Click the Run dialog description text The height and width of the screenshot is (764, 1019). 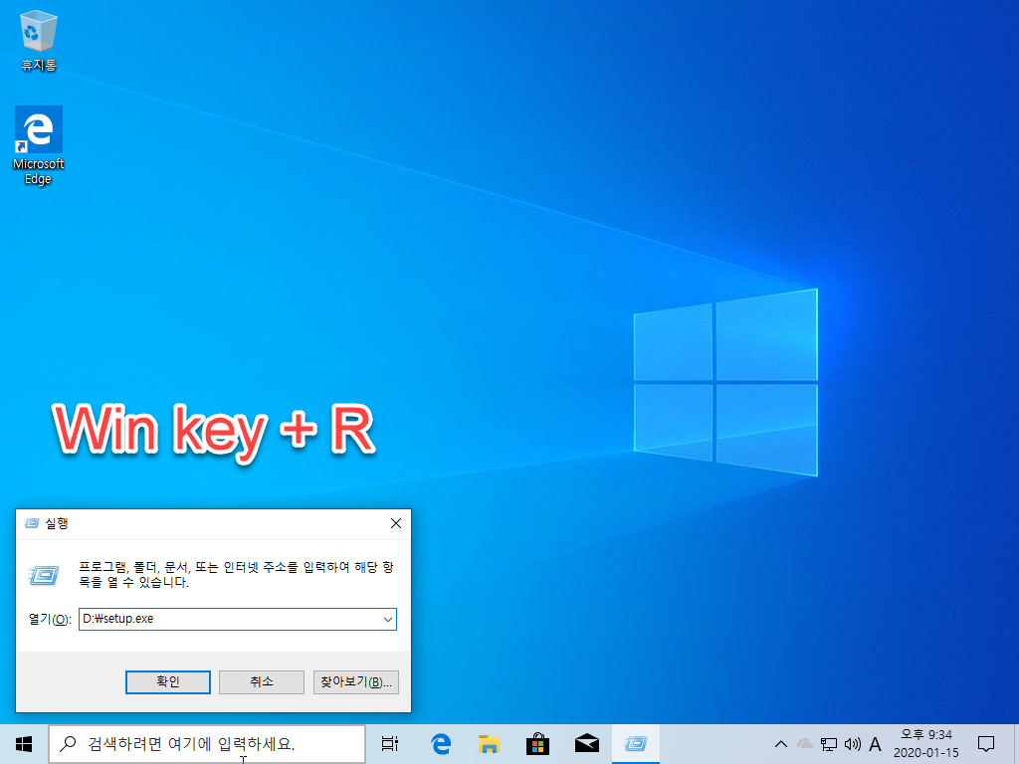pos(236,575)
